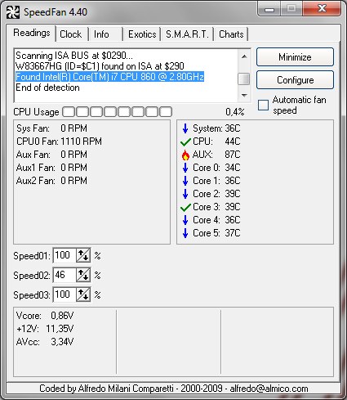Screen dimensions: 347x400
Task: Open the S.M.A.R.T. tab
Action: pos(187,34)
